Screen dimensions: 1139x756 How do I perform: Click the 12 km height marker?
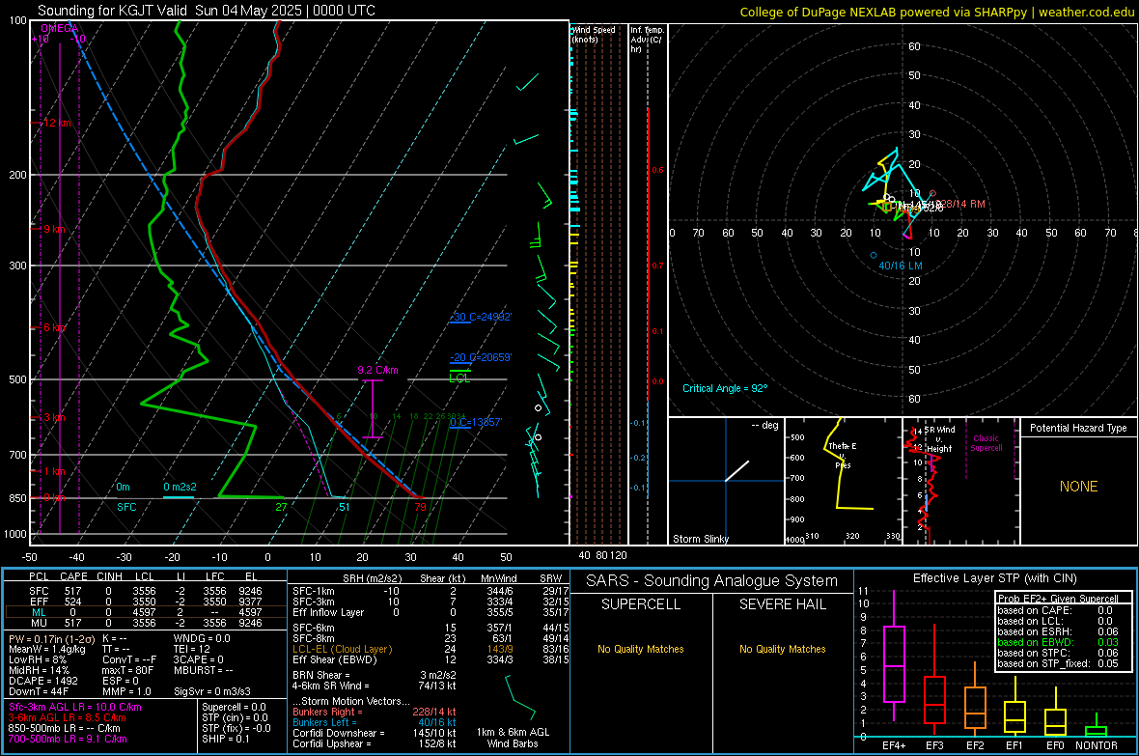click(57, 123)
